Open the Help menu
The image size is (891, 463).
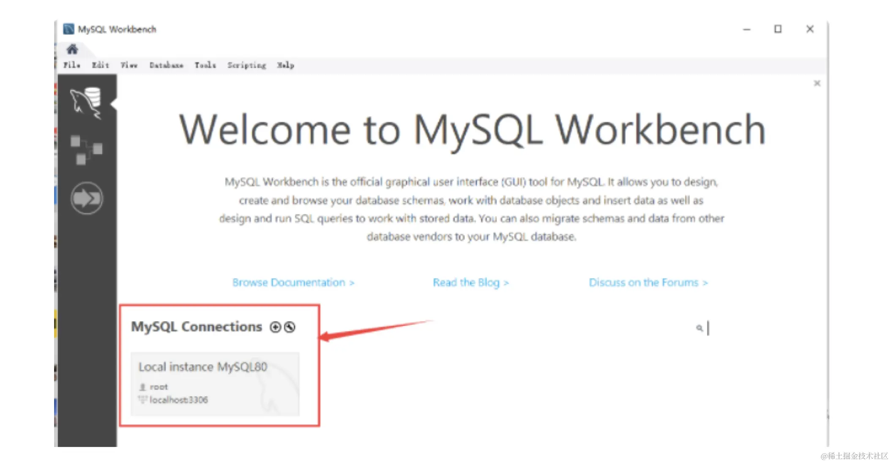coord(286,65)
